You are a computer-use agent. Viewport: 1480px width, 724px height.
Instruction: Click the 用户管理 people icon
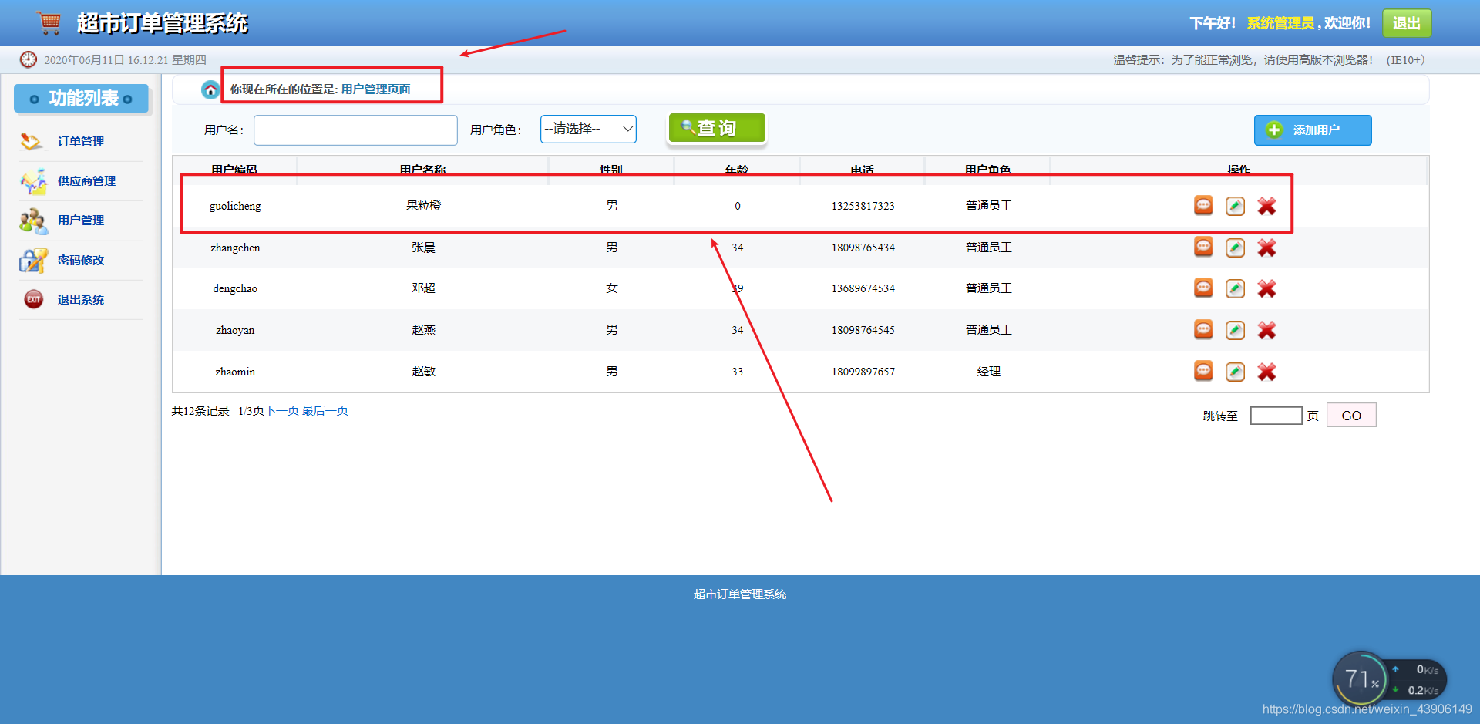click(33, 221)
